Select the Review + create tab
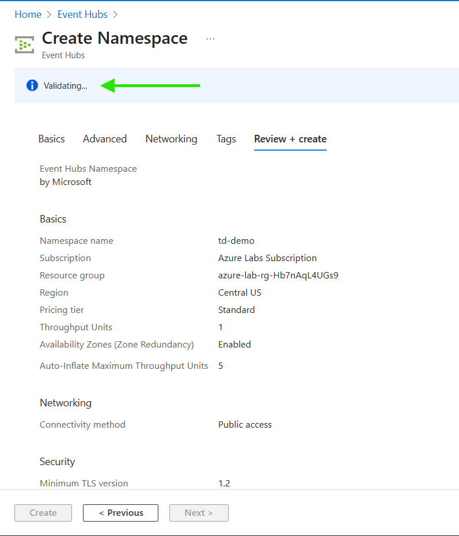This screenshot has width=459, height=536. pos(290,139)
